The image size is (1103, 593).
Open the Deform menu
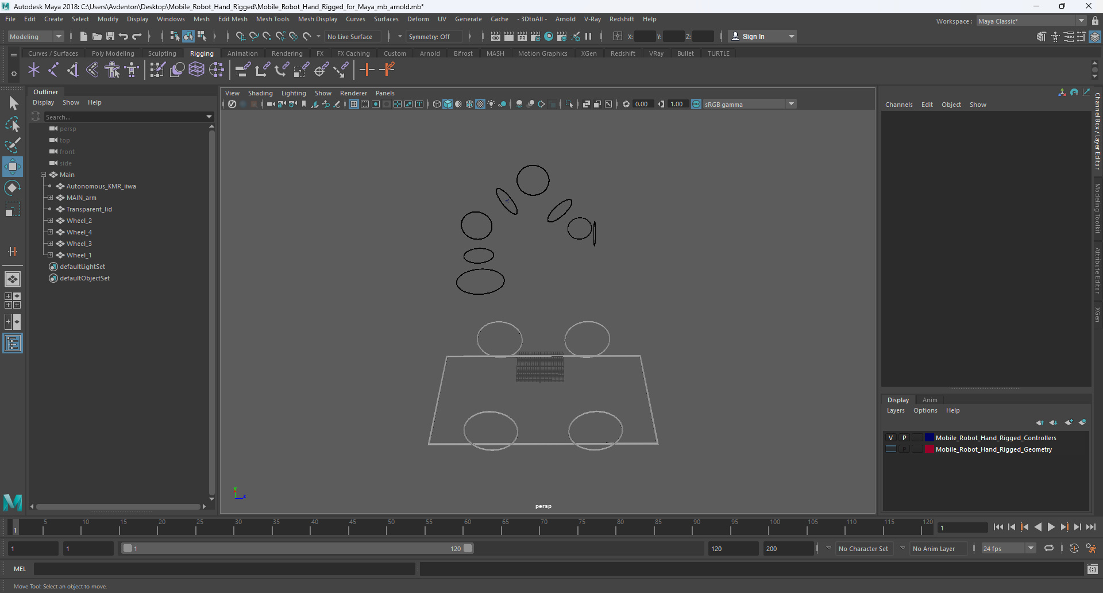click(418, 19)
